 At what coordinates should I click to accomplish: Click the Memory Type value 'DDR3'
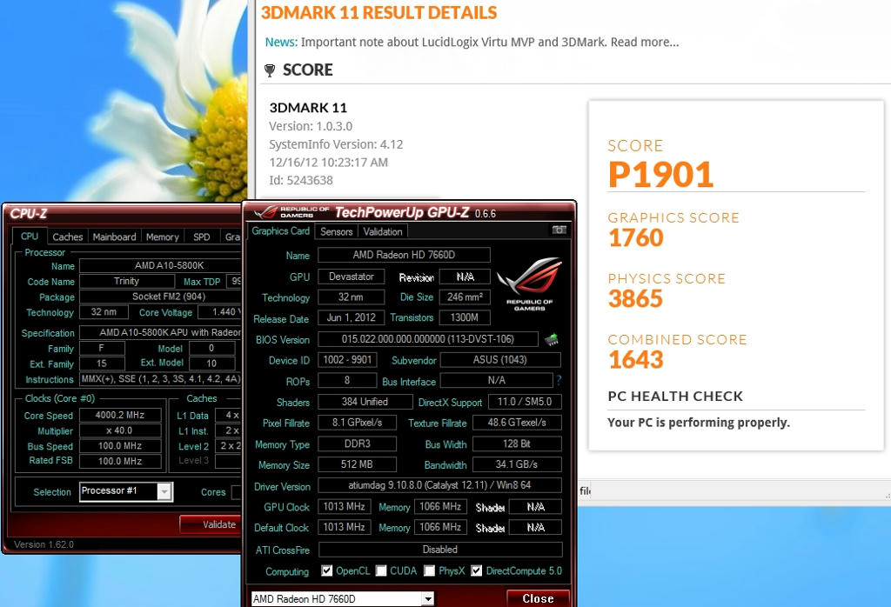point(357,444)
